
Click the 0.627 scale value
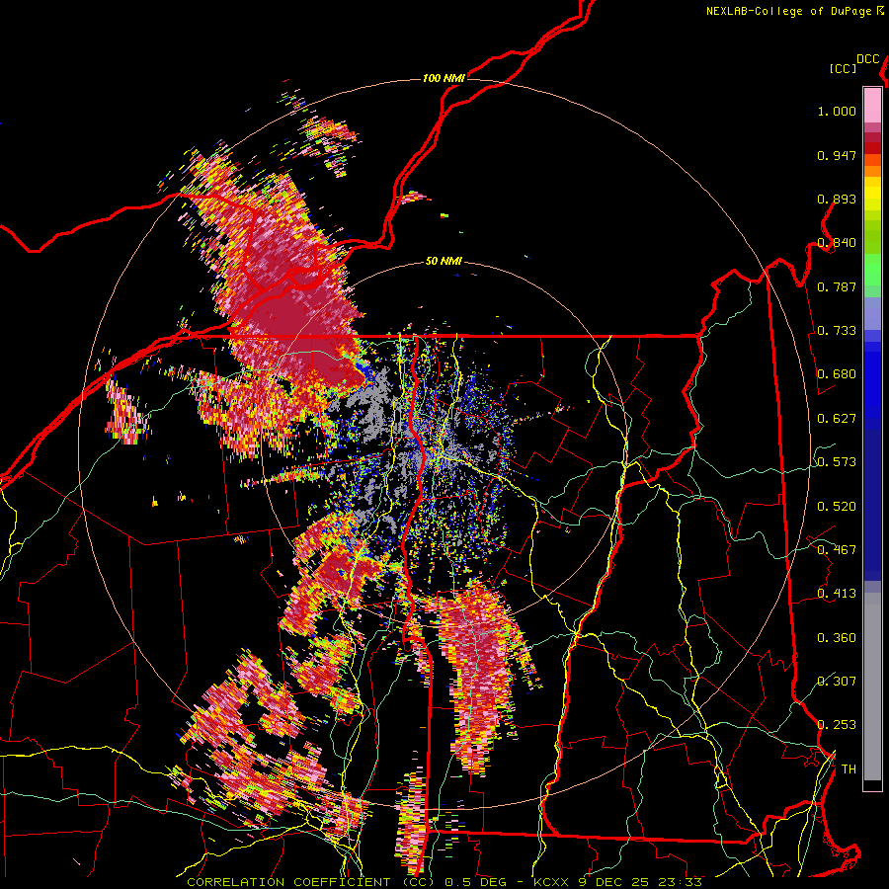(x=837, y=419)
